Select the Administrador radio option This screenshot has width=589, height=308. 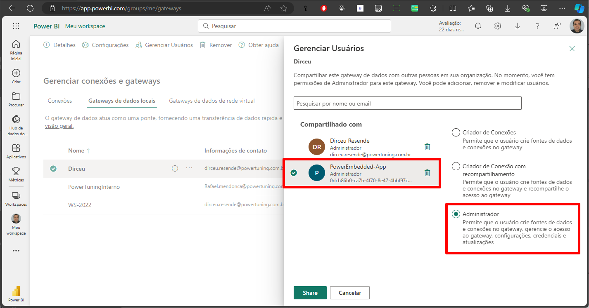click(456, 214)
